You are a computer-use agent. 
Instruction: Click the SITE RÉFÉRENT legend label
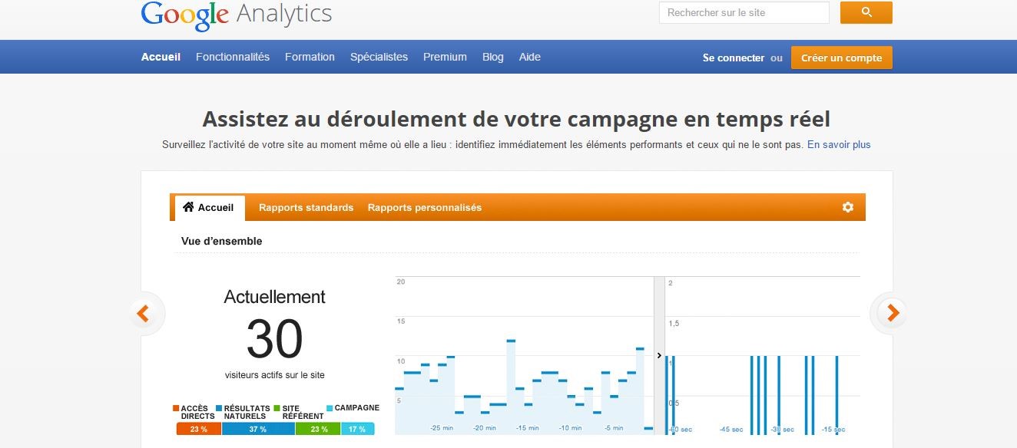303,412
